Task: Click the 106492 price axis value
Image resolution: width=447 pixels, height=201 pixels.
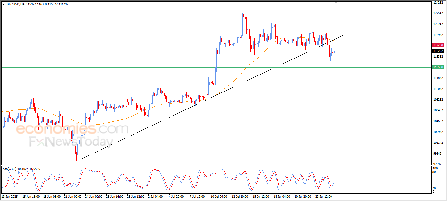Action: pyautogui.click(x=438, y=110)
